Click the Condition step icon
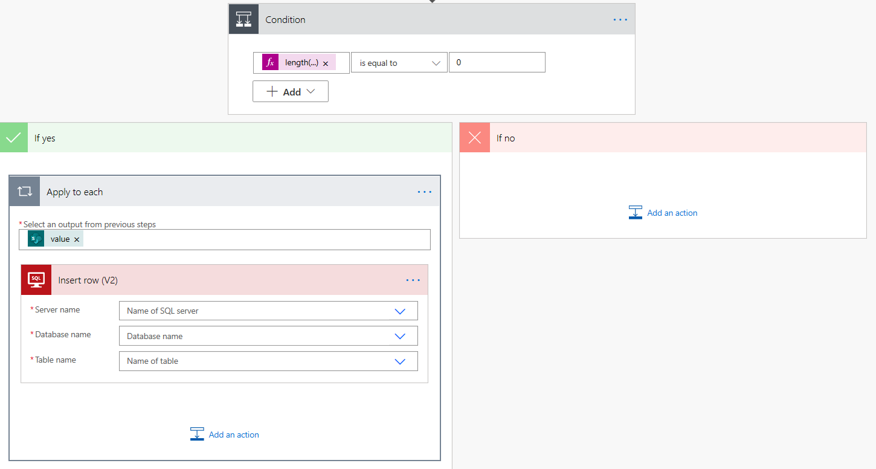Viewport: 876px width, 469px height. point(243,19)
